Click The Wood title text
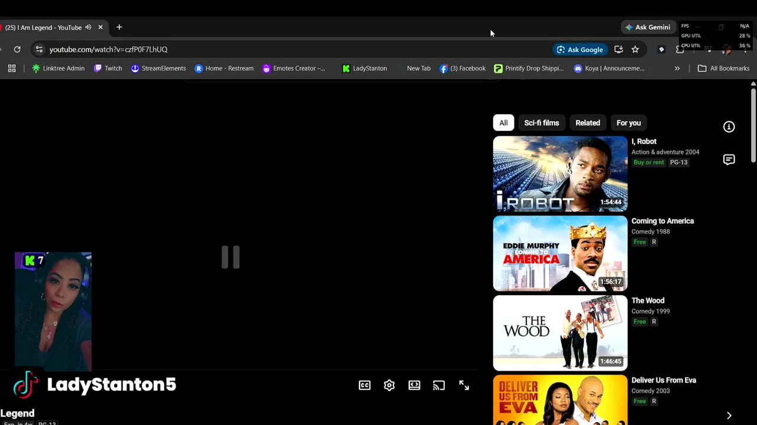 click(648, 301)
